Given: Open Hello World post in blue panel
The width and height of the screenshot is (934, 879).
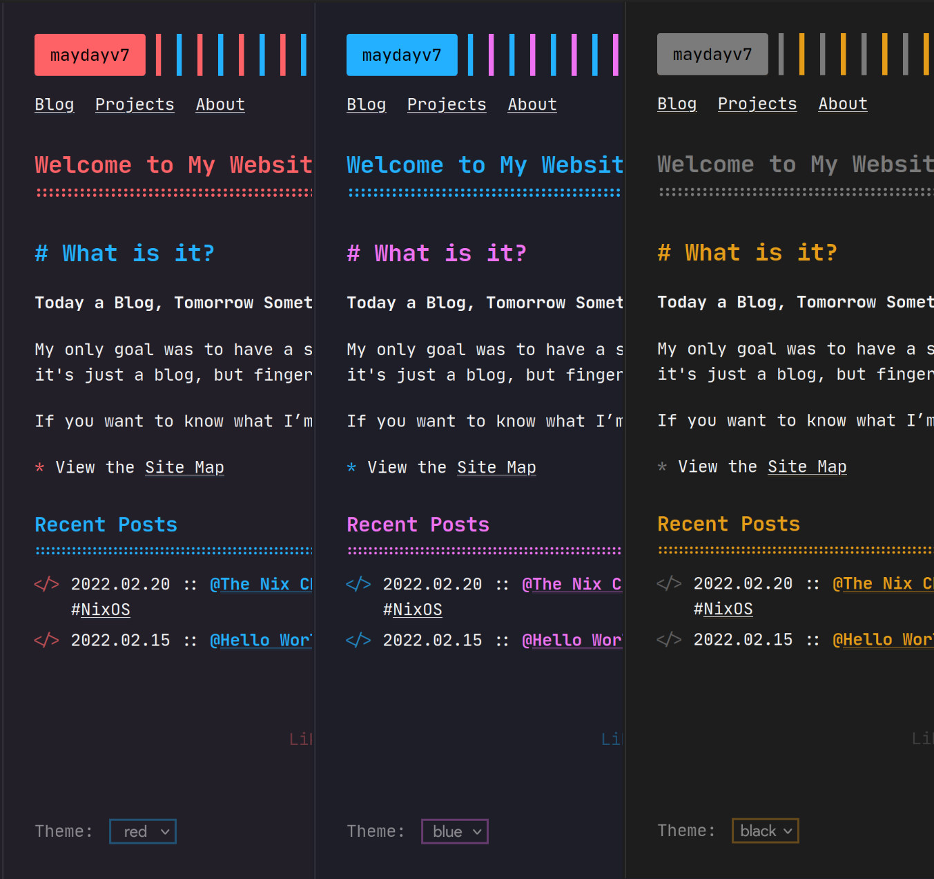Looking at the screenshot, I should pos(572,641).
